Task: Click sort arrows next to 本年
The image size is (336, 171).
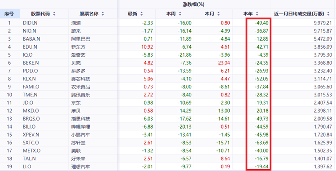Action: click(257, 14)
